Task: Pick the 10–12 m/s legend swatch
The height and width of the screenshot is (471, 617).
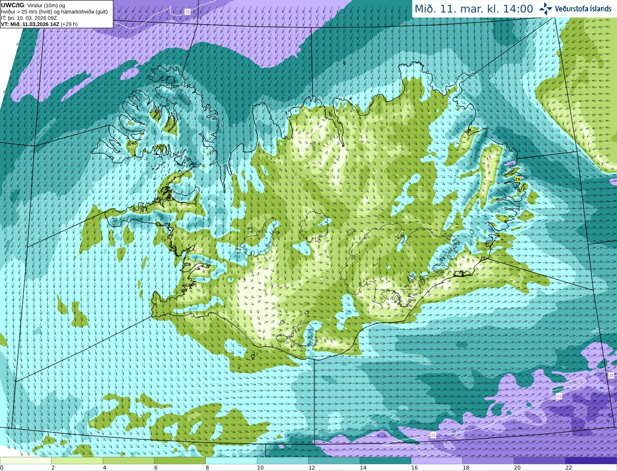Action: [x=282, y=460]
